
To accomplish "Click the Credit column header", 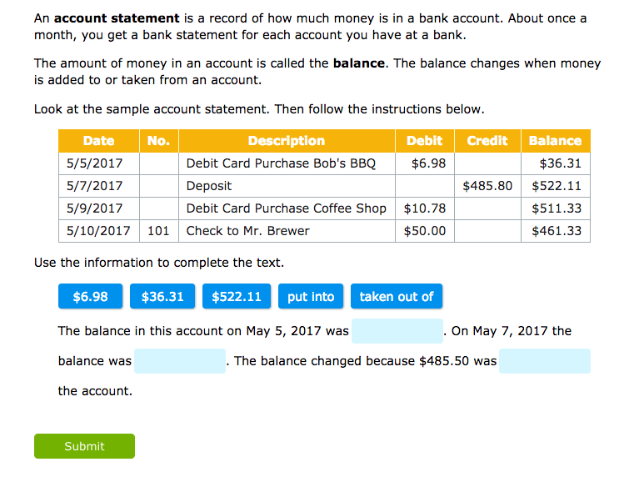I will click(x=487, y=141).
